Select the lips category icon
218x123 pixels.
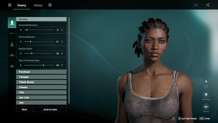point(12,66)
